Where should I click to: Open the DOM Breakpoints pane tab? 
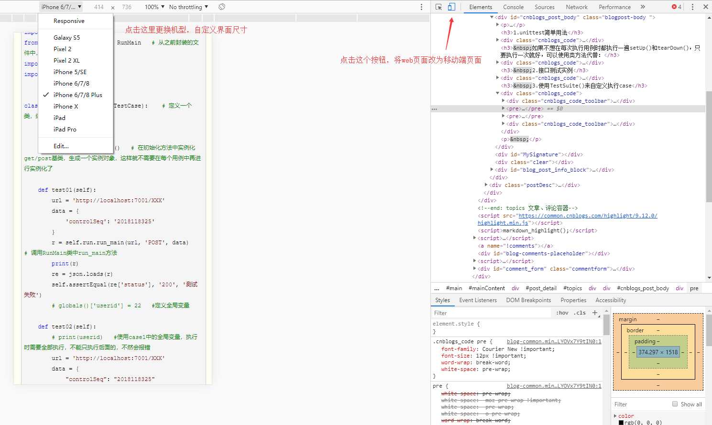point(528,300)
